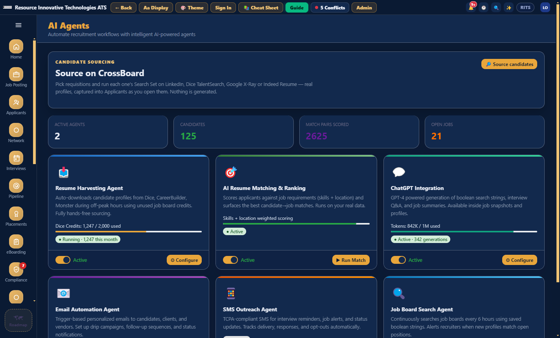Open eBoarding in the sidebar

click(x=16, y=242)
